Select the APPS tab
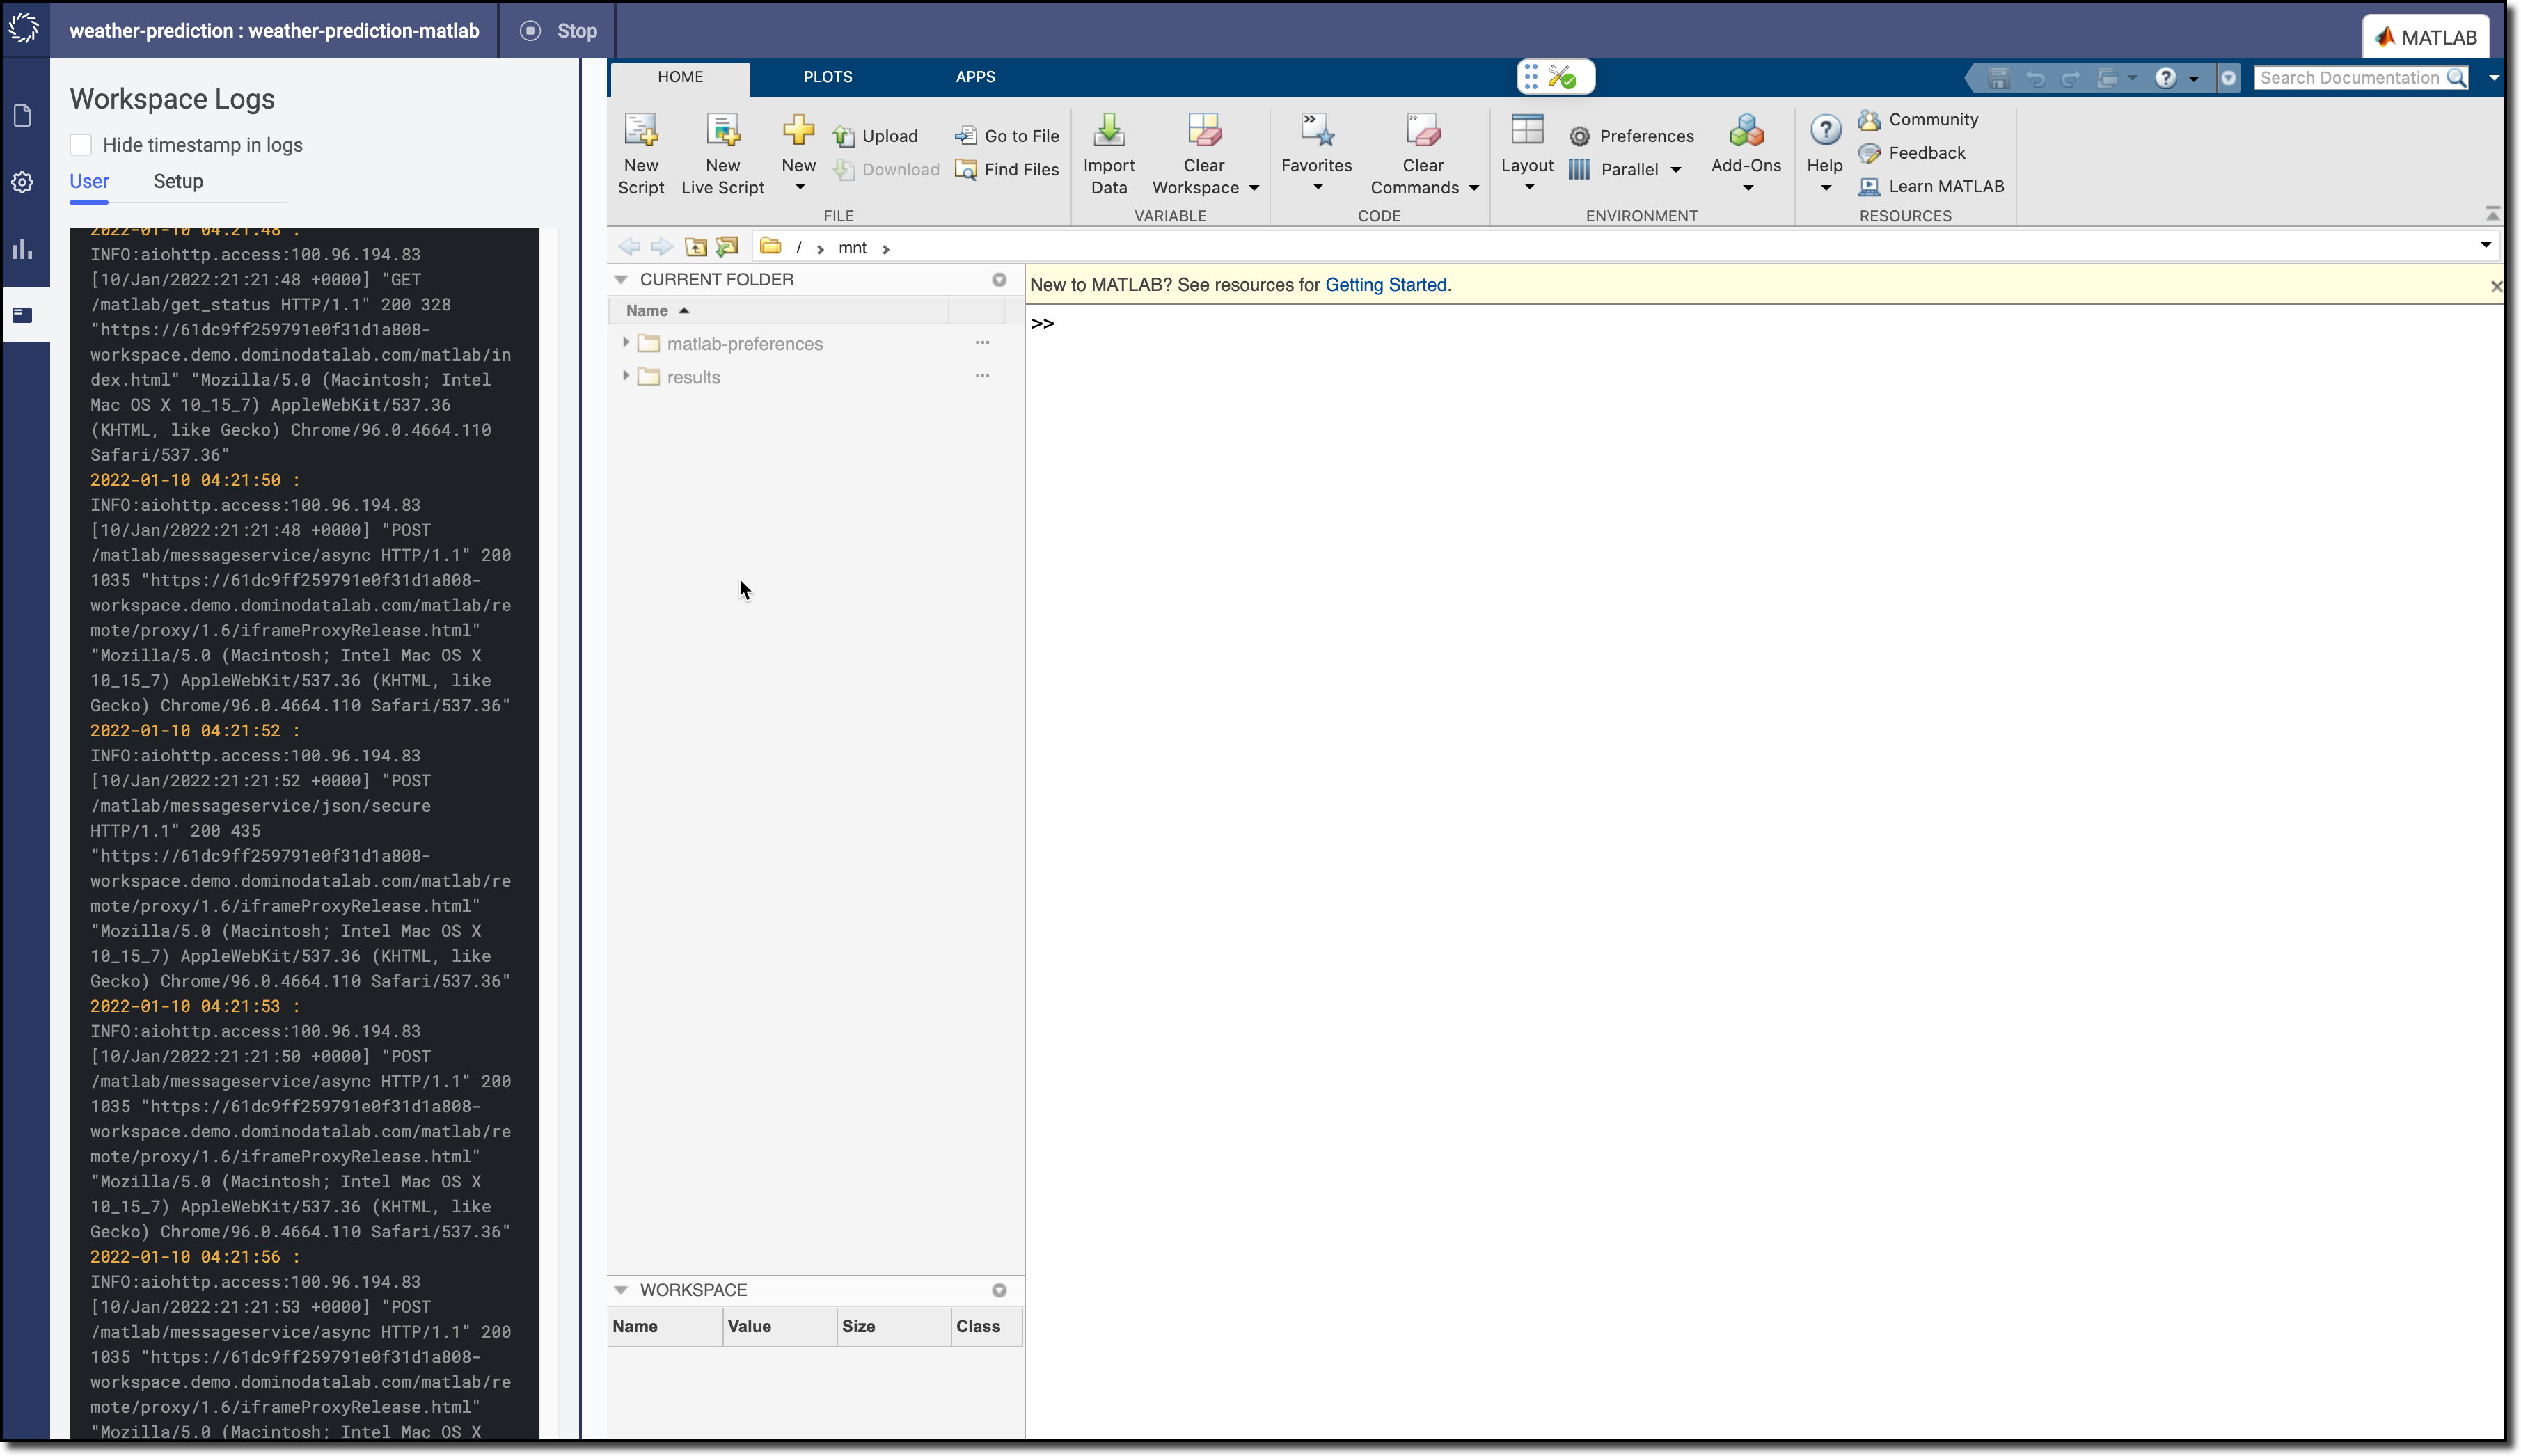The height and width of the screenshot is (1456, 2521). click(x=974, y=77)
